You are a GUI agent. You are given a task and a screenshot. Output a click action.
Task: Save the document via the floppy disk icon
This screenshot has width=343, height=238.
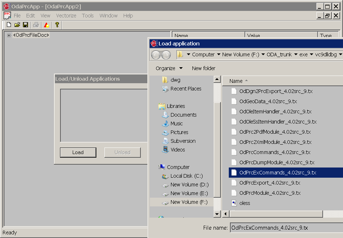(25, 24)
